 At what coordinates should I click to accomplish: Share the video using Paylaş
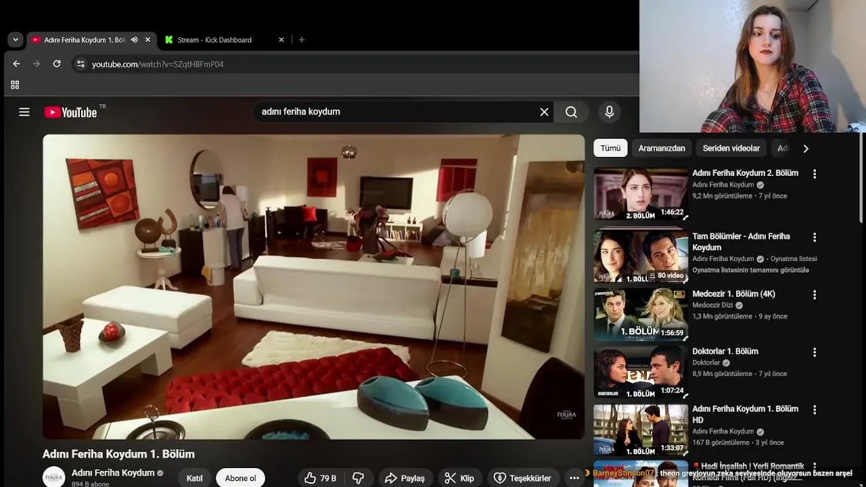pos(405,478)
